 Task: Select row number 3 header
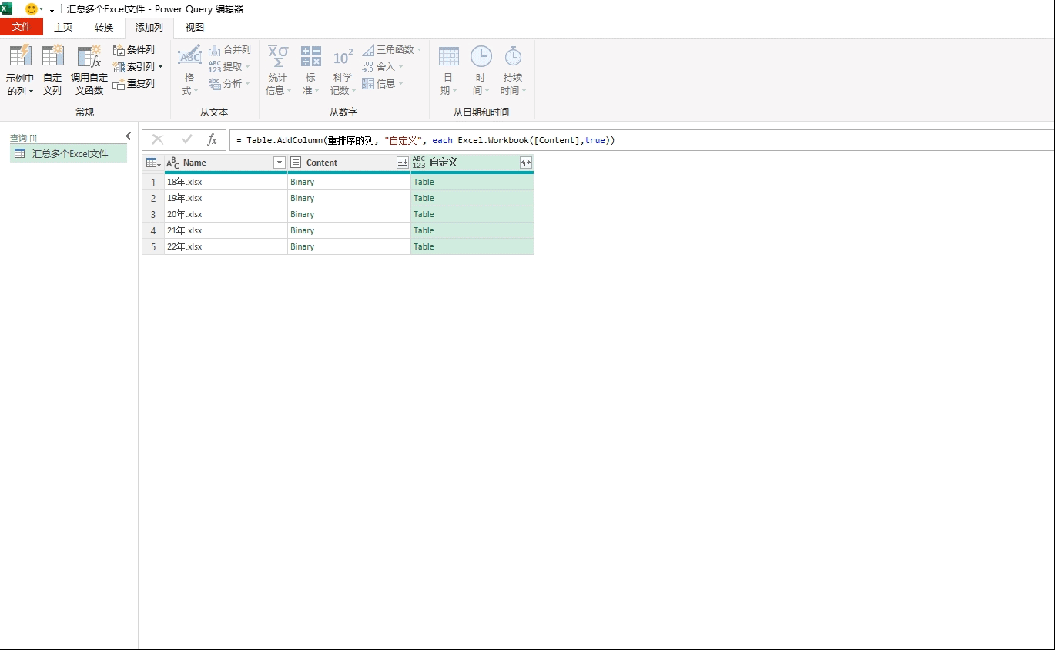point(153,214)
